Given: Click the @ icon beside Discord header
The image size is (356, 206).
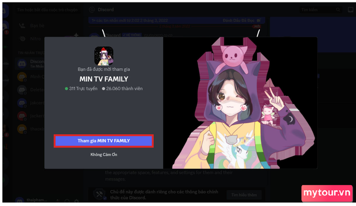Looking at the screenshot, I should 92,10.
